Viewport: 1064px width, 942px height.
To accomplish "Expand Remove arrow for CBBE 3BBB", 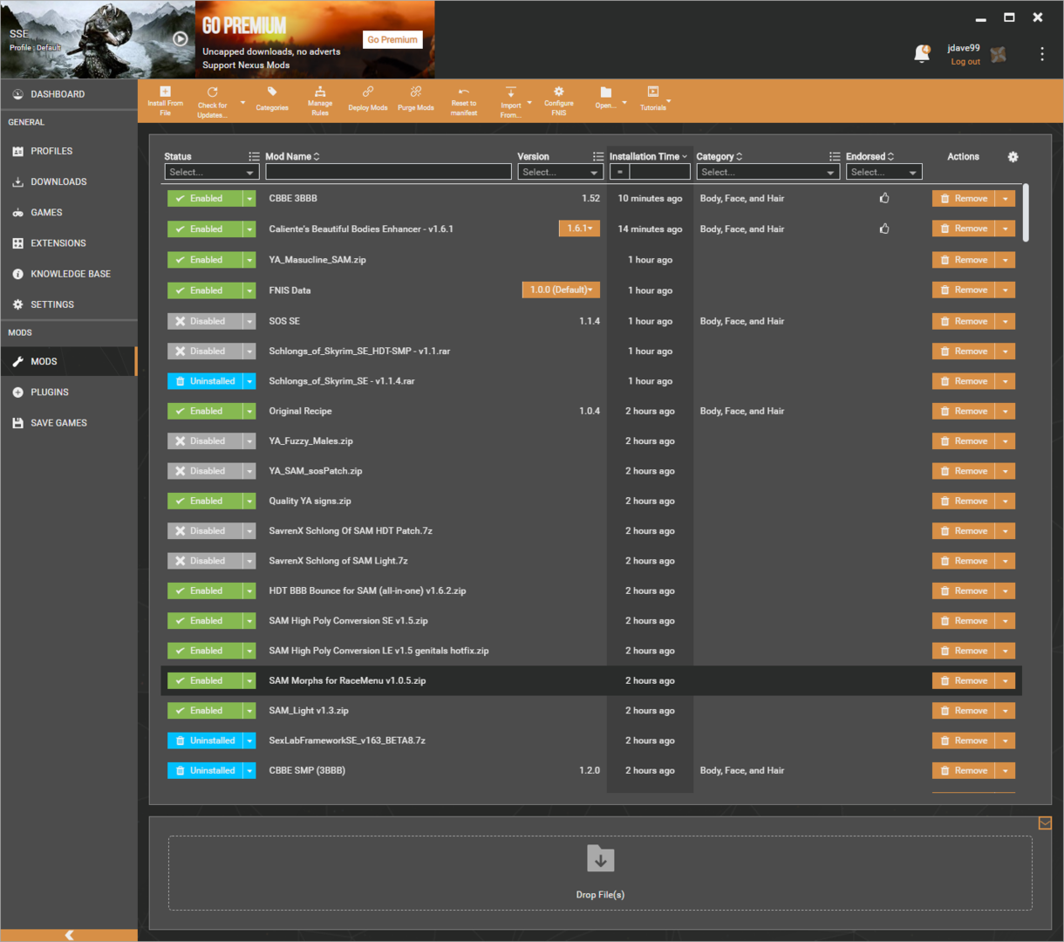I will coord(1006,199).
